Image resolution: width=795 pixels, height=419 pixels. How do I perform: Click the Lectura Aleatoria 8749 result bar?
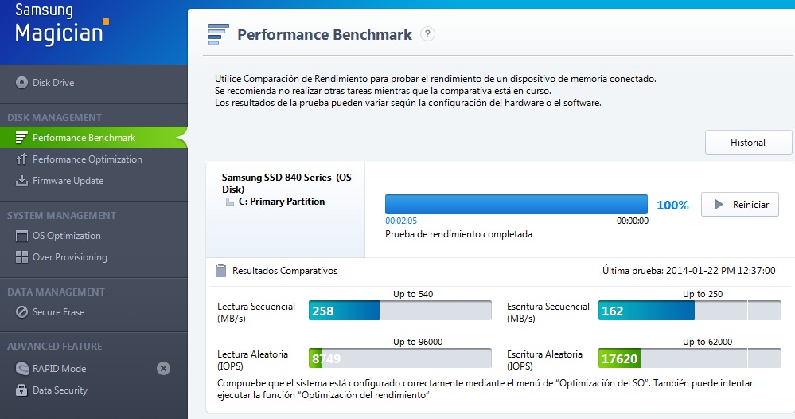coord(400,358)
